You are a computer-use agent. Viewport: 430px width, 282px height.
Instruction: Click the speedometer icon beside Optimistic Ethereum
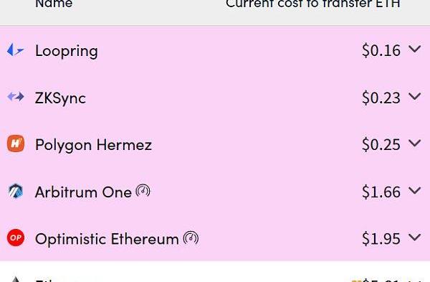(x=191, y=238)
